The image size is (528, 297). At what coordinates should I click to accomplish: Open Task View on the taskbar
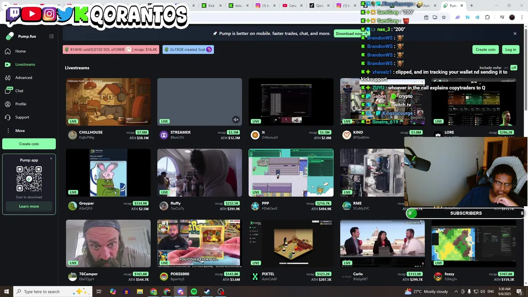click(99, 292)
